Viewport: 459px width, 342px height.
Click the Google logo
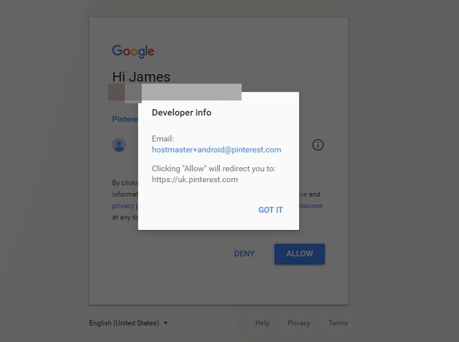(133, 51)
